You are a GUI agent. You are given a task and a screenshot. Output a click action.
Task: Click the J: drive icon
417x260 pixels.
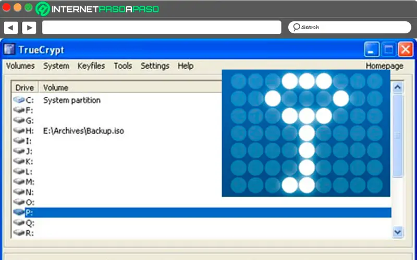(19, 151)
